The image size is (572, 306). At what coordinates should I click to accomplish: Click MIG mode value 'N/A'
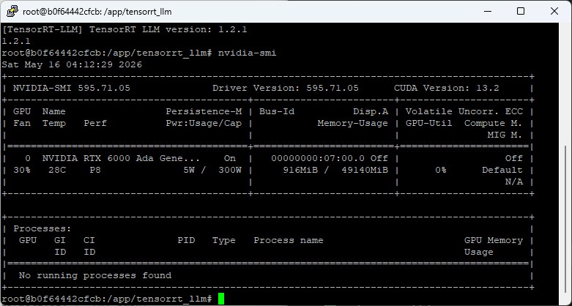[x=513, y=182]
